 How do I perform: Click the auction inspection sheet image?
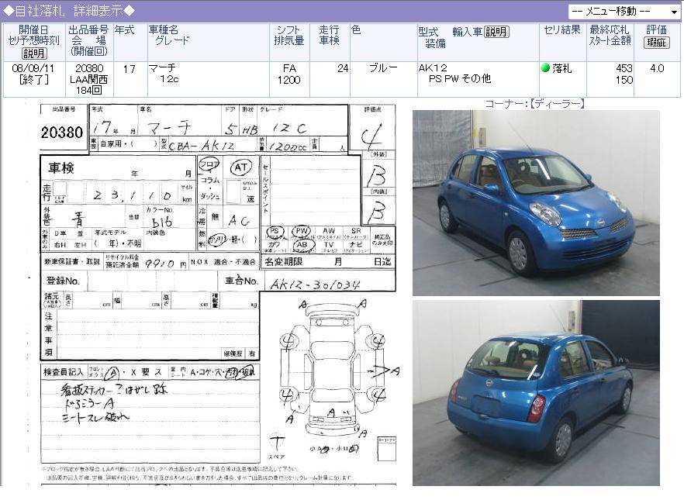click(218, 293)
